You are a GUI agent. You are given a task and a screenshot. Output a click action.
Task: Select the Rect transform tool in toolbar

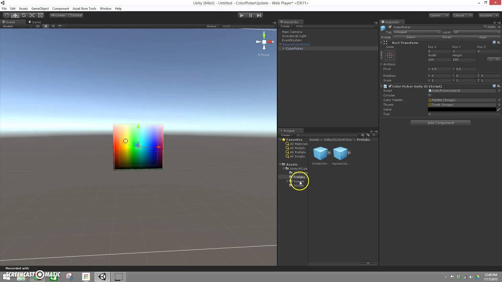pyautogui.click(x=40, y=15)
